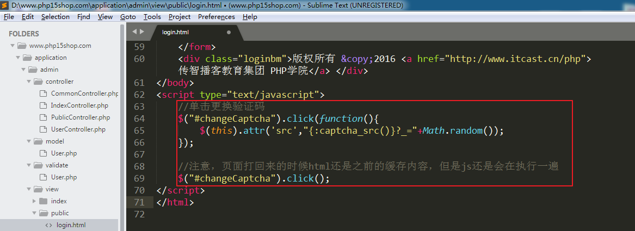The height and width of the screenshot is (231, 635).
Task: Open the Preferences menu
Action: 216,17
